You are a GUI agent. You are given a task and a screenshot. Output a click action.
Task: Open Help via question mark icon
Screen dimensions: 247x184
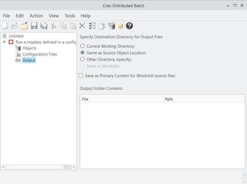[129, 26]
